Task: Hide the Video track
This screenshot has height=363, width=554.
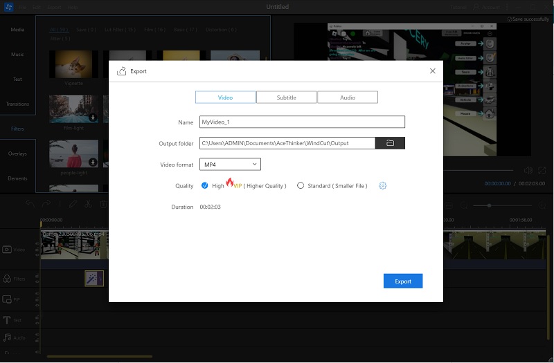Action: pos(37,254)
